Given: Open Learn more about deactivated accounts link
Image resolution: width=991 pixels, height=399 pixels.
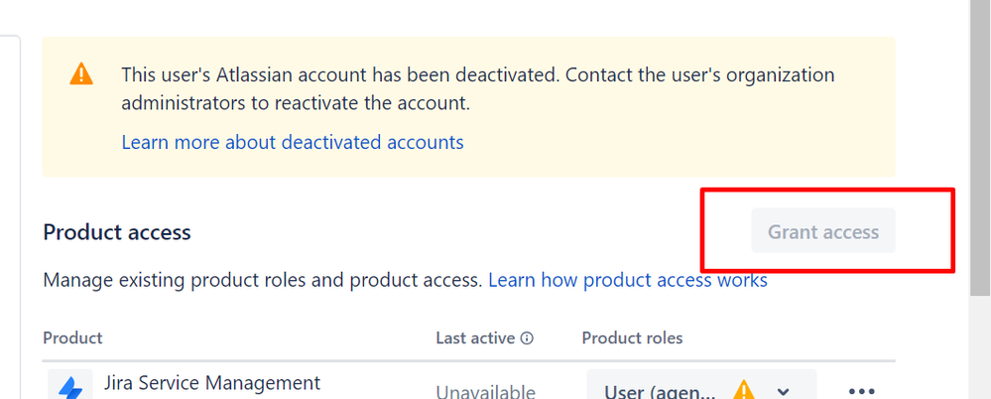Looking at the screenshot, I should 293,142.
